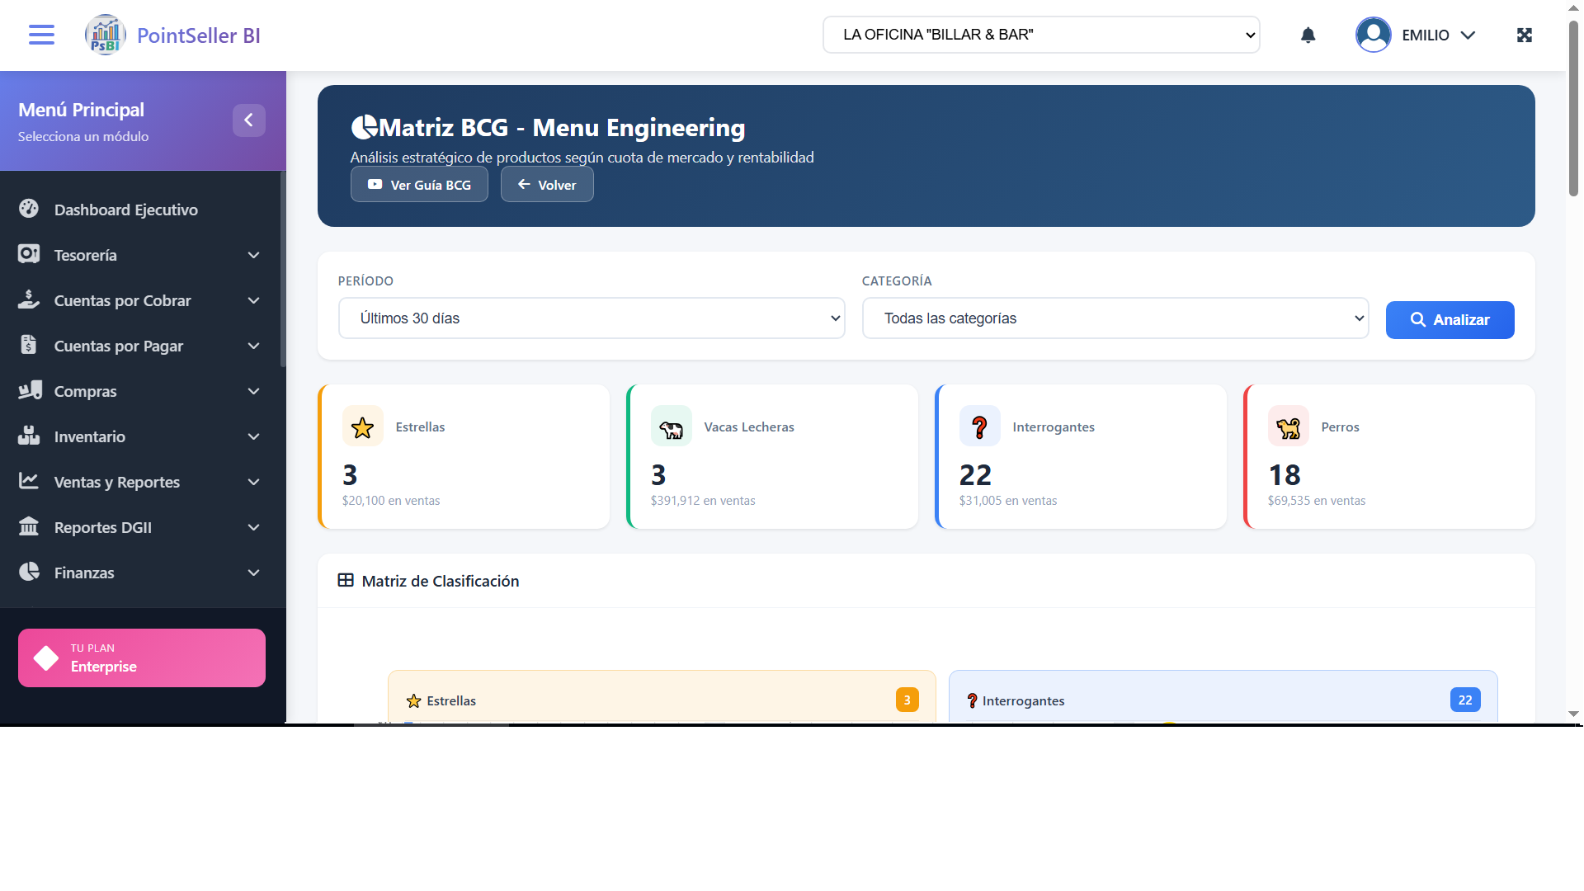Collapse the Menú Principal sidebar
The height and width of the screenshot is (891, 1584).
tap(249, 120)
